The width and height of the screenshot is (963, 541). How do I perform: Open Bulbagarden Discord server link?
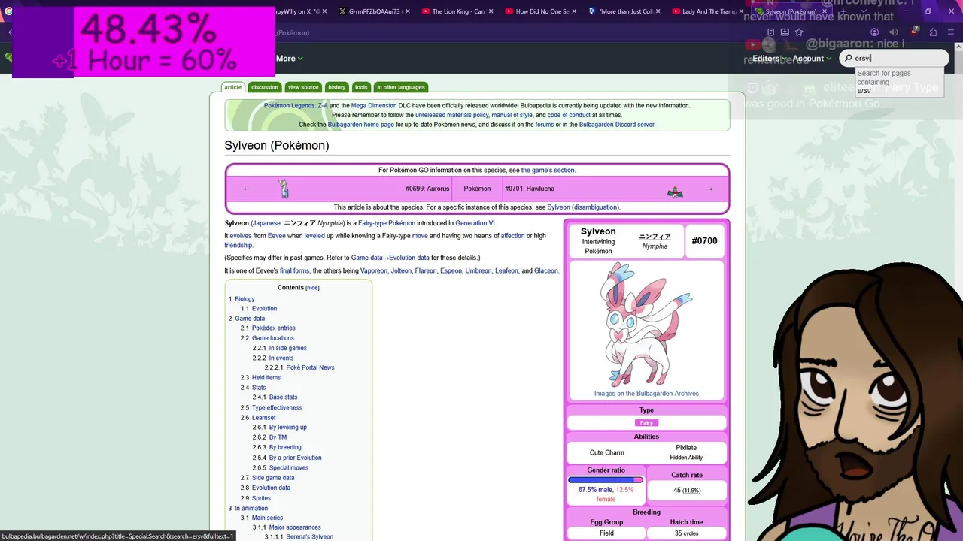point(616,125)
